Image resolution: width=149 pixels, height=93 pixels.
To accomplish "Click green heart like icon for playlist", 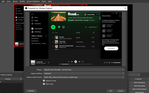I will pyautogui.click(x=59, y=27).
